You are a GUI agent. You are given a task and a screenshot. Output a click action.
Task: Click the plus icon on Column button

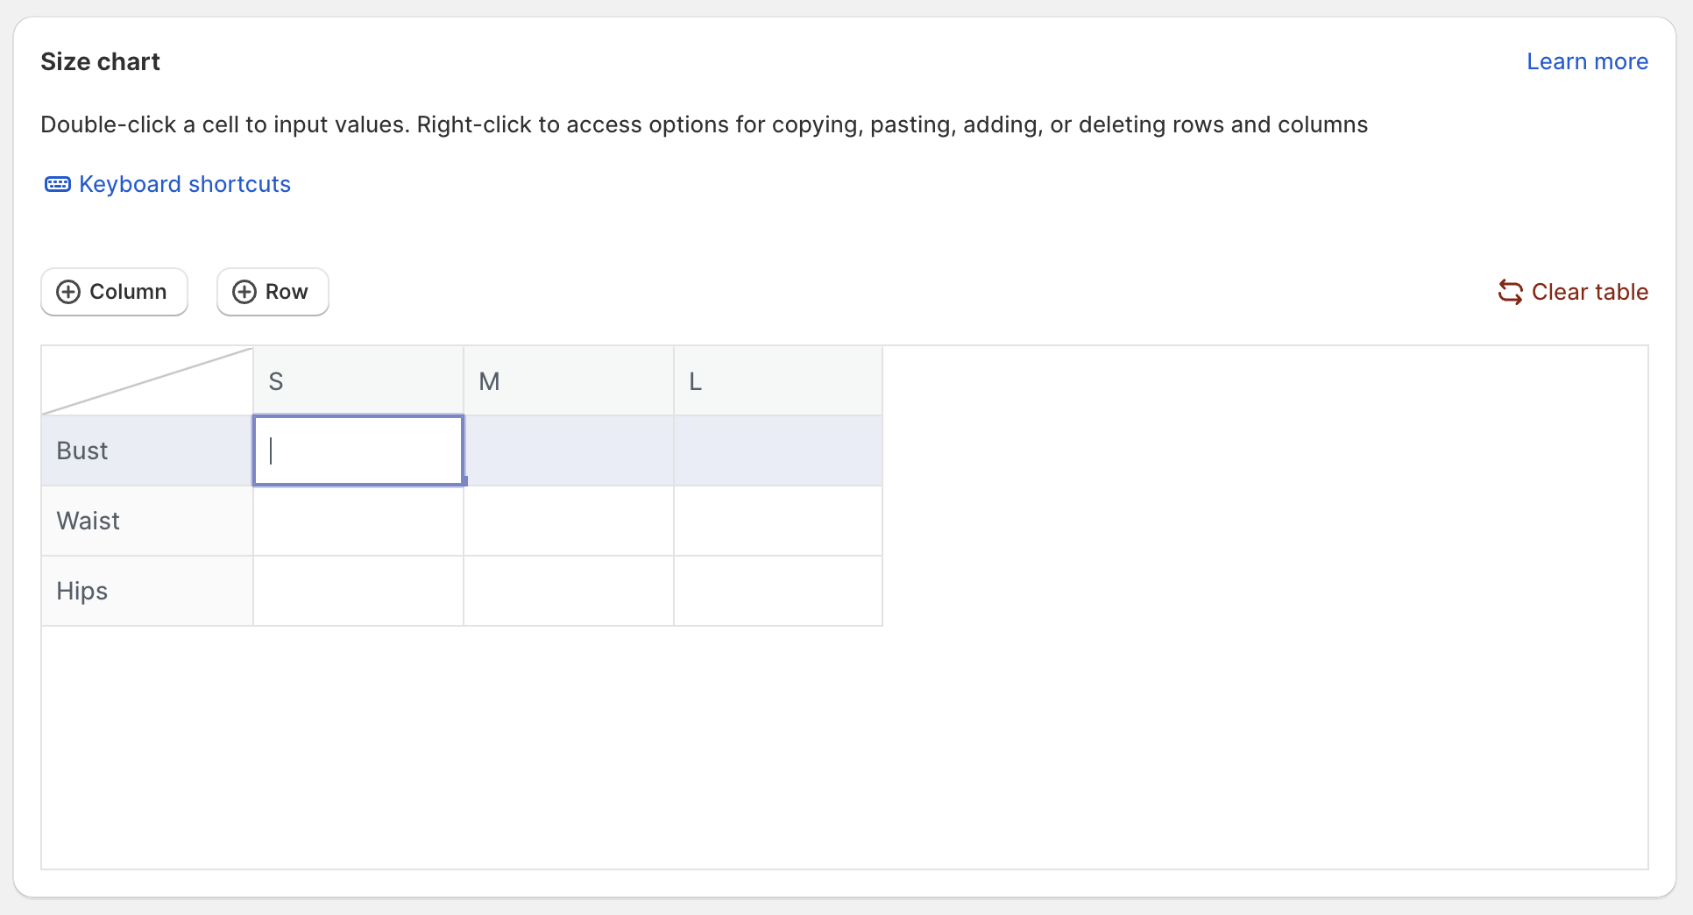pyautogui.click(x=68, y=292)
